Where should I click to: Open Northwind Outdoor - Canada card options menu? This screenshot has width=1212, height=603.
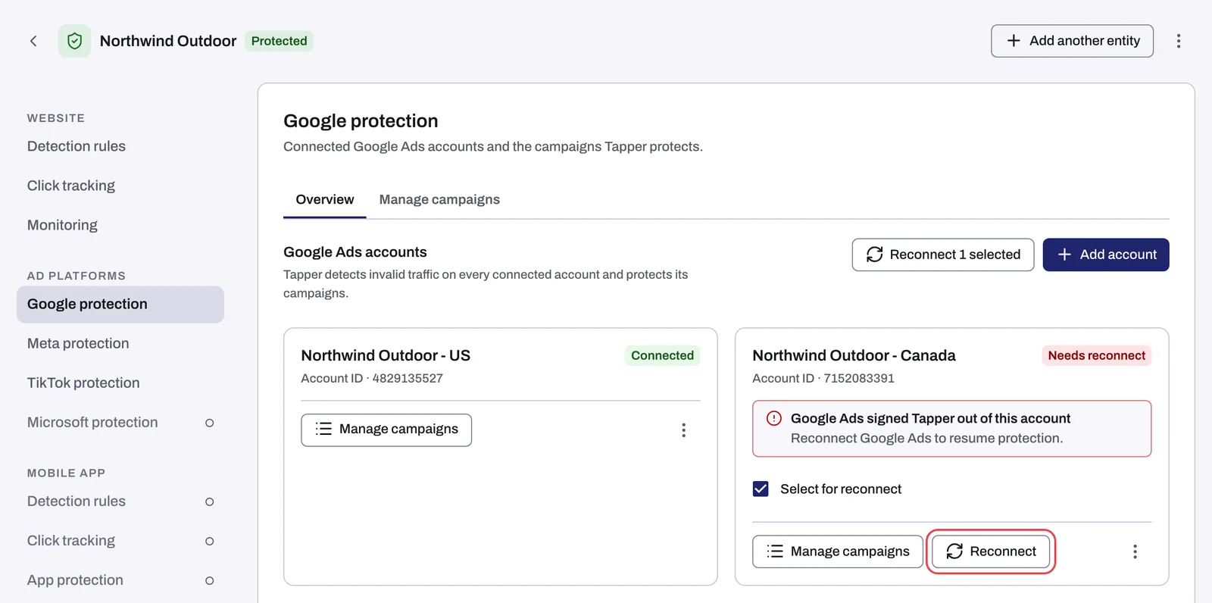pyautogui.click(x=1135, y=551)
